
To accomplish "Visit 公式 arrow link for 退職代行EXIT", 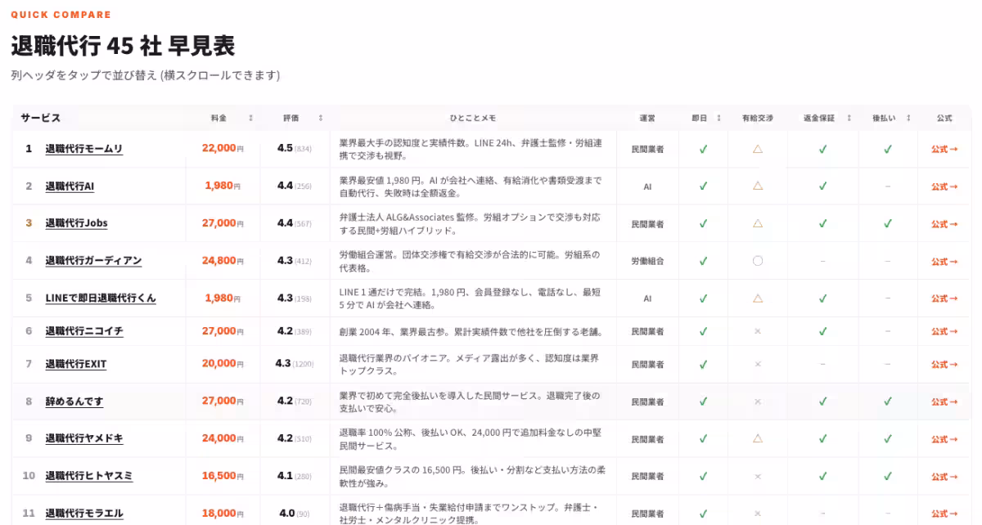I will pyautogui.click(x=944, y=365).
